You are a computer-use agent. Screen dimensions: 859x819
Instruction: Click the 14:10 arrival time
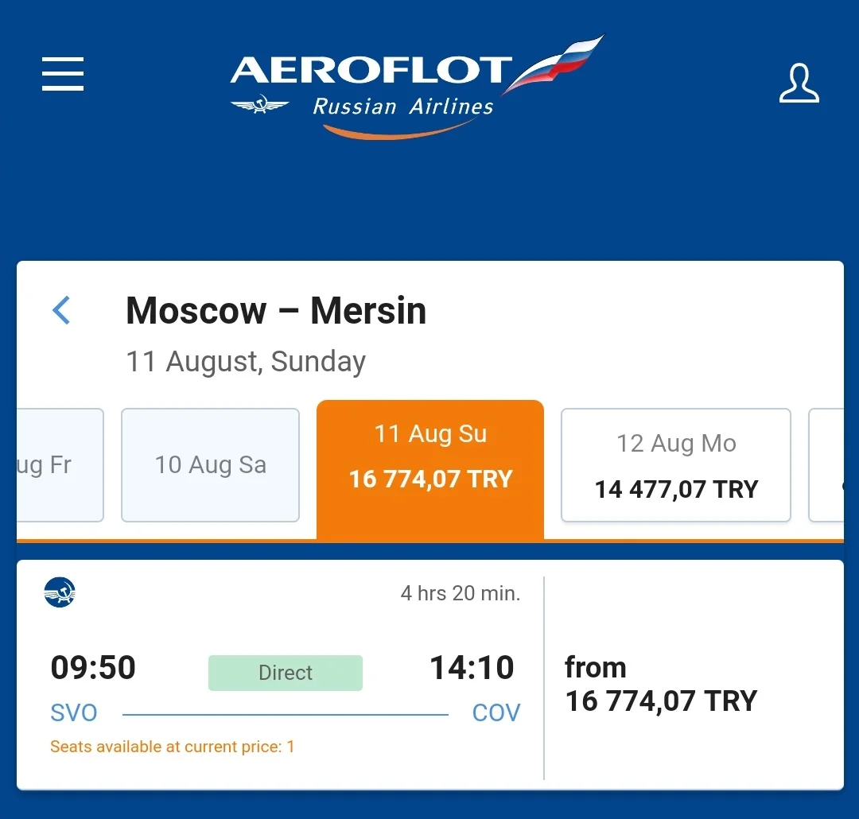click(472, 668)
